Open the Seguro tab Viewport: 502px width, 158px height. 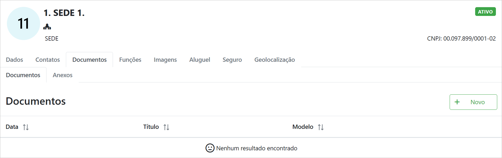click(x=232, y=60)
